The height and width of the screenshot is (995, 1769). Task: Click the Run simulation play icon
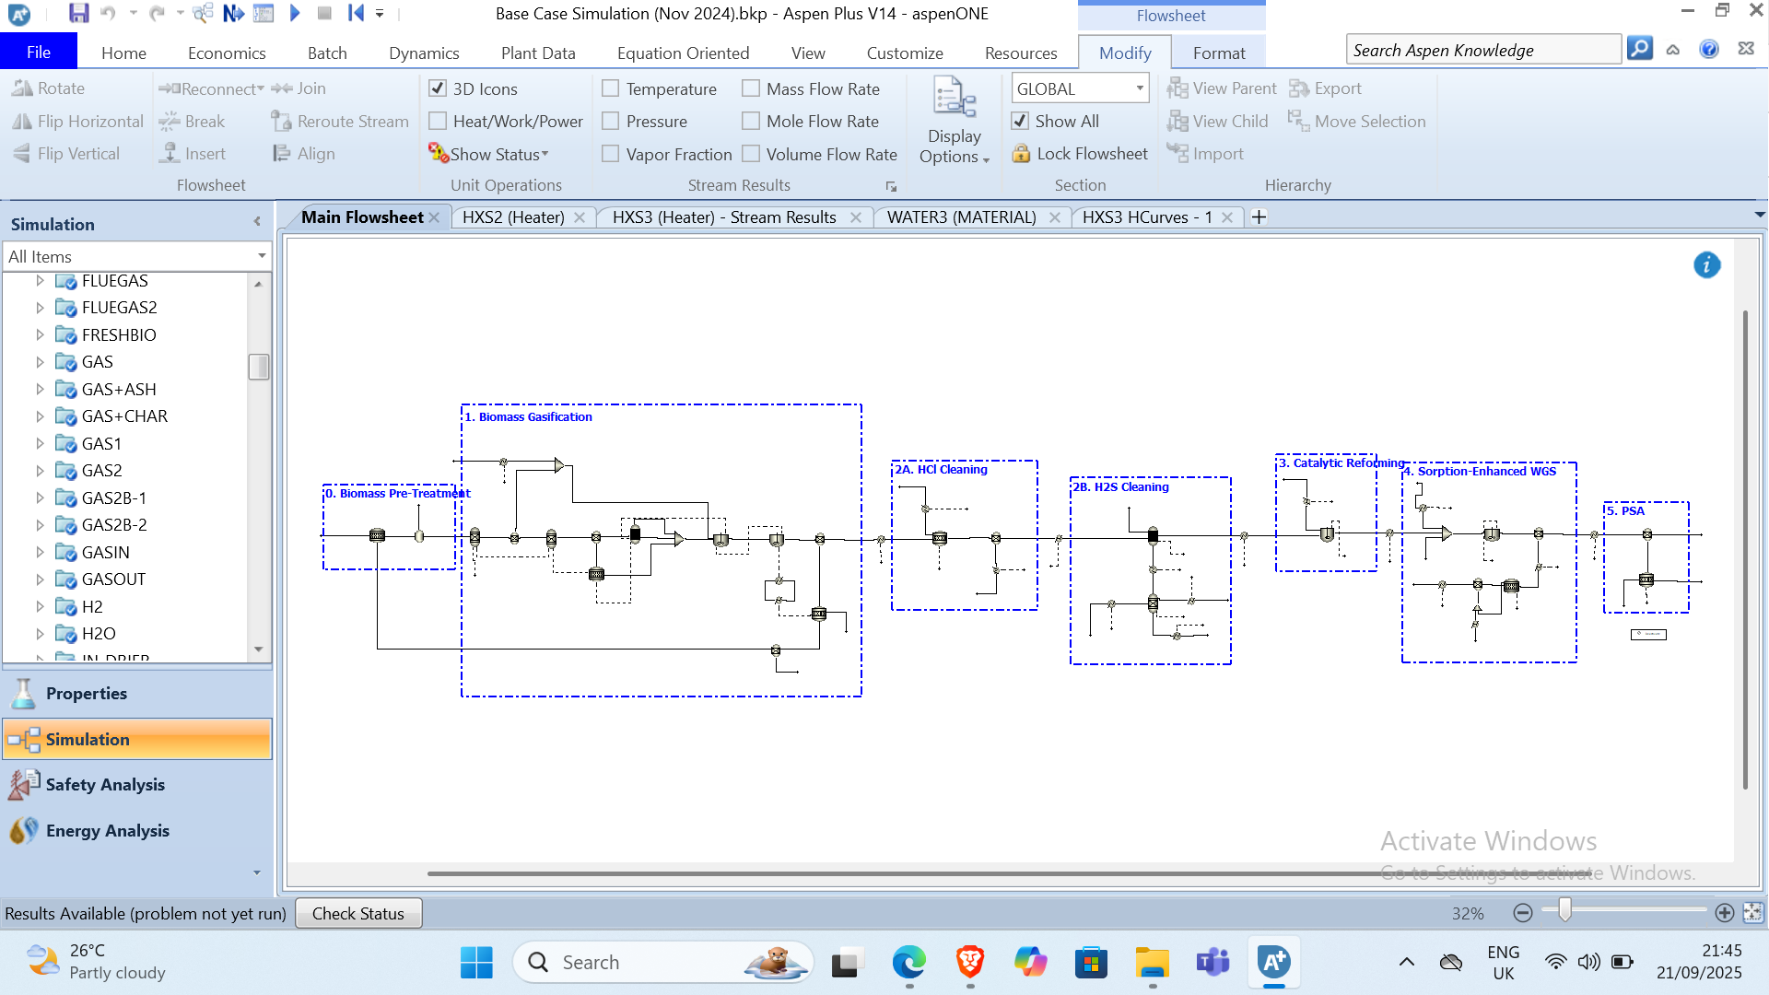tap(295, 13)
